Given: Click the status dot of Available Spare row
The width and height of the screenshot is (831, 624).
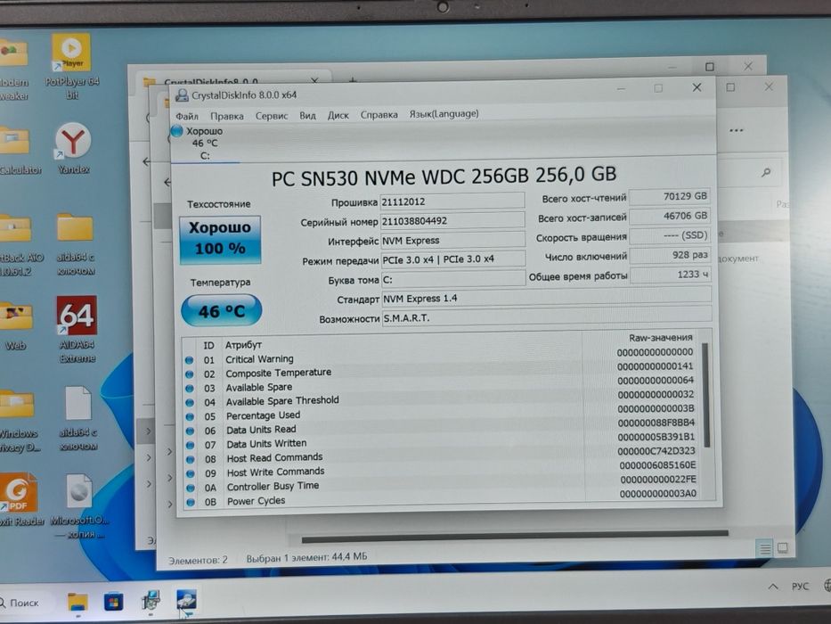Looking at the screenshot, I should [x=190, y=389].
